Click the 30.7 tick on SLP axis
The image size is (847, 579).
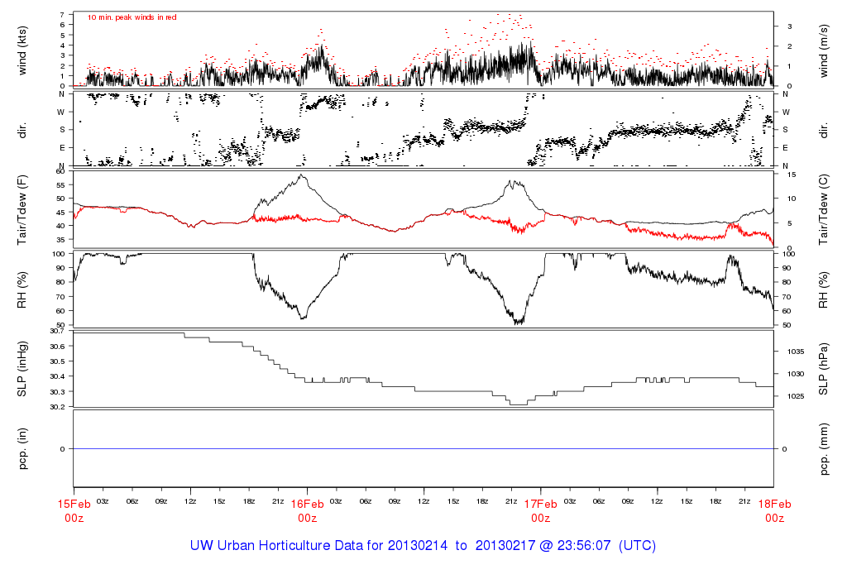[x=58, y=331]
